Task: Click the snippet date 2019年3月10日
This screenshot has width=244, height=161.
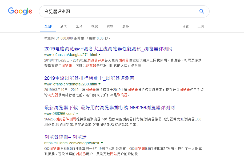Action: click(x=56, y=90)
